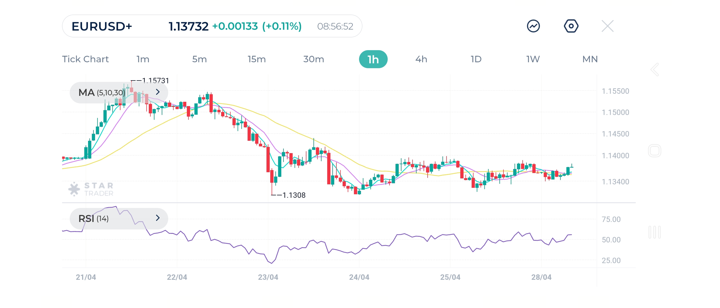Click the Star Trader watermark logo
Screen dimensions: 720x308
(91, 189)
